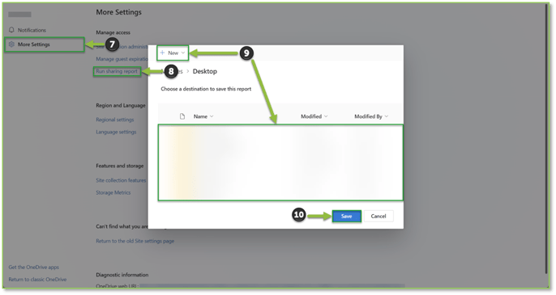The height and width of the screenshot is (295, 556).
Task: Click the Desktop breadcrumb folder
Action: coord(204,71)
